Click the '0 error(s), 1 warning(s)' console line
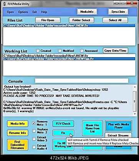139x161 pixels. (18, 111)
